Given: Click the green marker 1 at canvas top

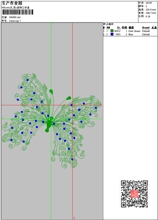Looking at the screenshot, I should tap(53, 24).
